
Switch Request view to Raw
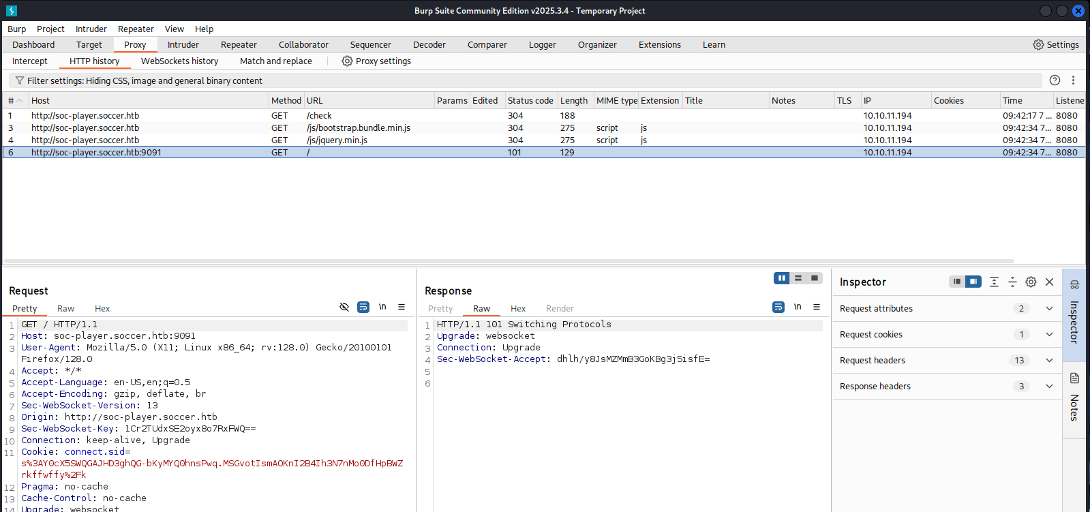(x=65, y=308)
